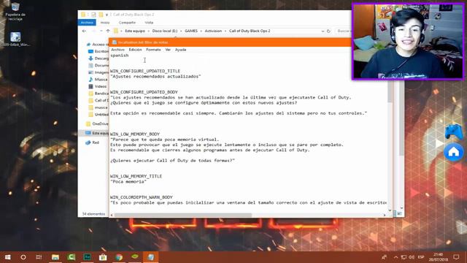Click the Explorer up-one-level arrow
The width and height of the screenshot is (467, 263).
pyautogui.click(x=108, y=31)
